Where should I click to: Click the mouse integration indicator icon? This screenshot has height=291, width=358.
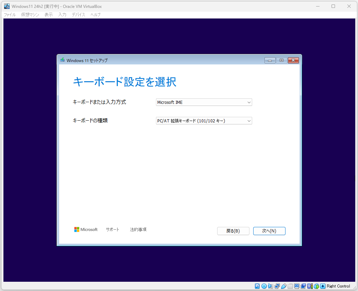coord(316,286)
